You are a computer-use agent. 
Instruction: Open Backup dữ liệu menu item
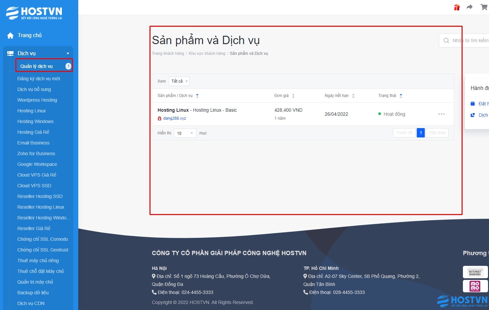tap(33, 293)
